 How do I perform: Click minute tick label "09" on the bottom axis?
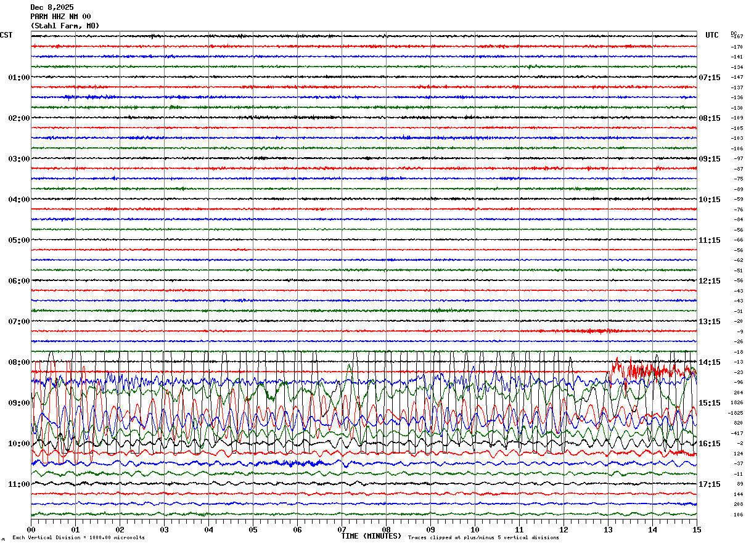click(430, 530)
